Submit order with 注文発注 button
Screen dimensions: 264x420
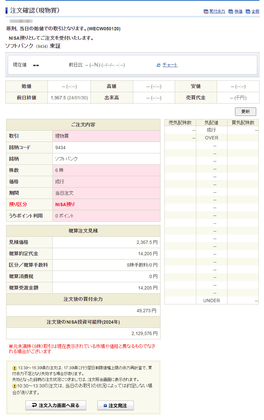coord(115,405)
